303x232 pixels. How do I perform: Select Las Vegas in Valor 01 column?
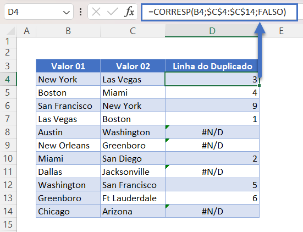[x=68, y=119]
